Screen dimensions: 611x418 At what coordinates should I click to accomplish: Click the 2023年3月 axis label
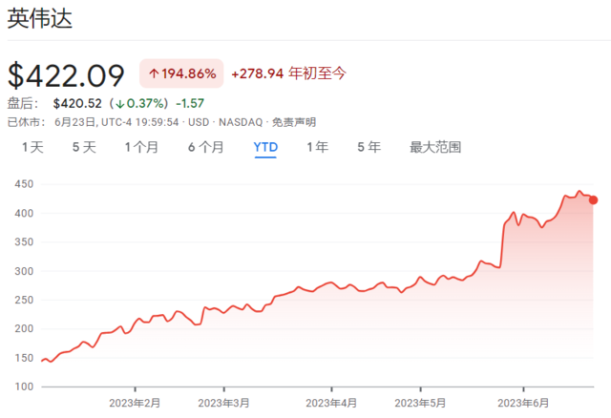click(223, 403)
